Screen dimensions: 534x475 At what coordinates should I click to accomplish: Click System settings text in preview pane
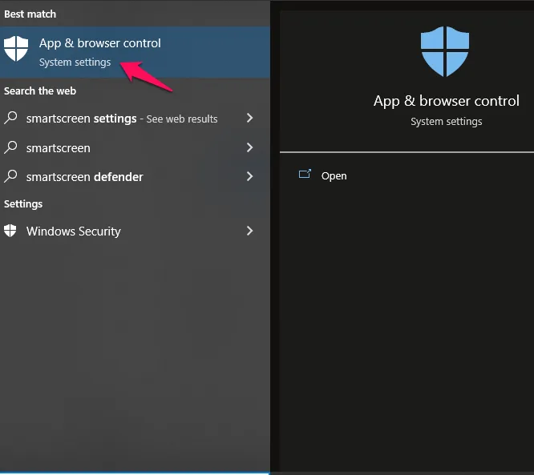tap(446, 122)
